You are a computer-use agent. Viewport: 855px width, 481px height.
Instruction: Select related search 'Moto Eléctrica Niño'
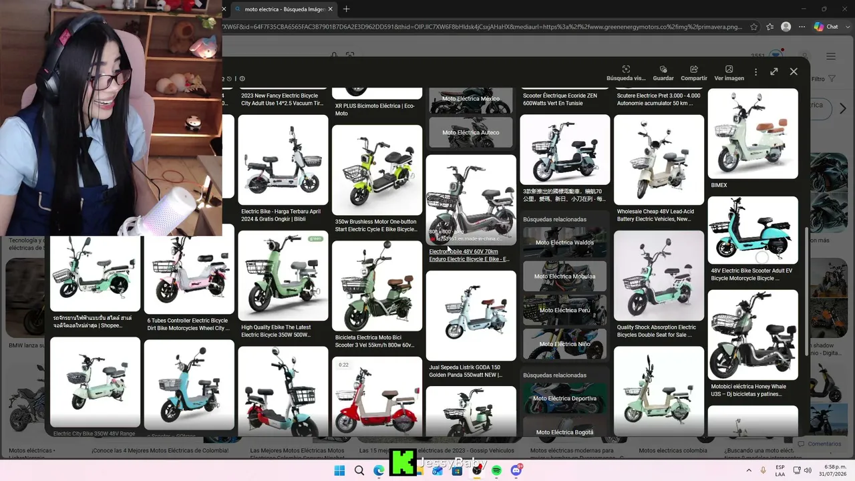[564, 344]
